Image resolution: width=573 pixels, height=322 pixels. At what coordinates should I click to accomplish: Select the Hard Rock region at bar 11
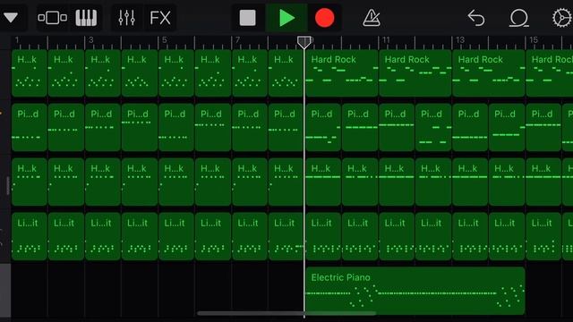point(415,73)
